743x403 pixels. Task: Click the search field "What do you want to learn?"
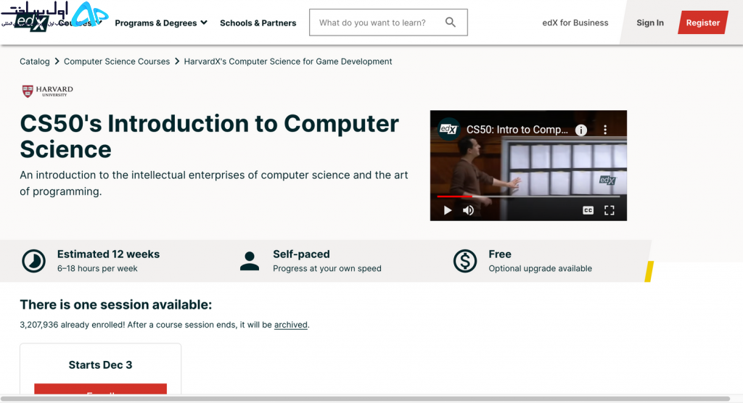pos(373,22)
